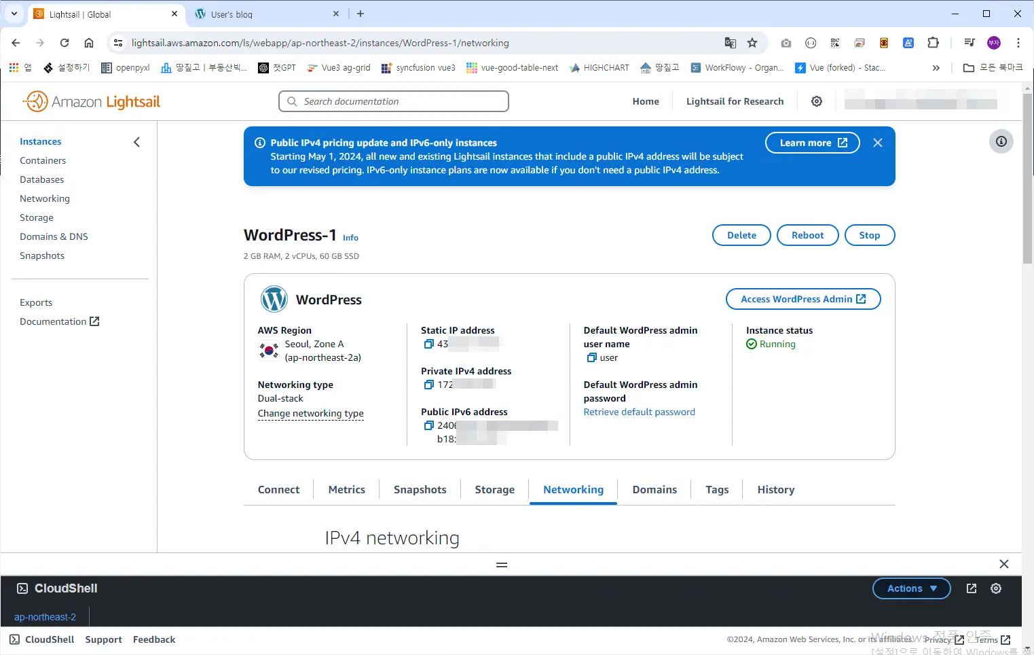Open Snapshots in the sidebar

(x=42, y=255)
